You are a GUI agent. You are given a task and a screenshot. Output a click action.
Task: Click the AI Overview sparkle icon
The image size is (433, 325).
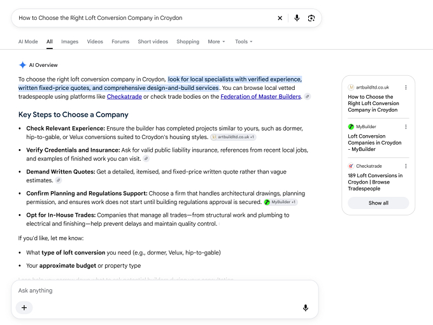coord(22,65)
